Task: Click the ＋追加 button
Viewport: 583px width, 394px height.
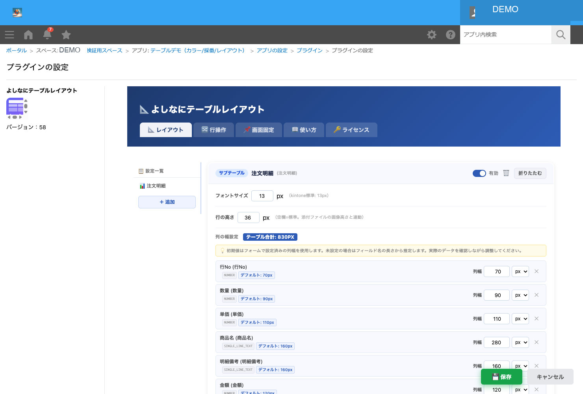Action: (x=167, y=202)
